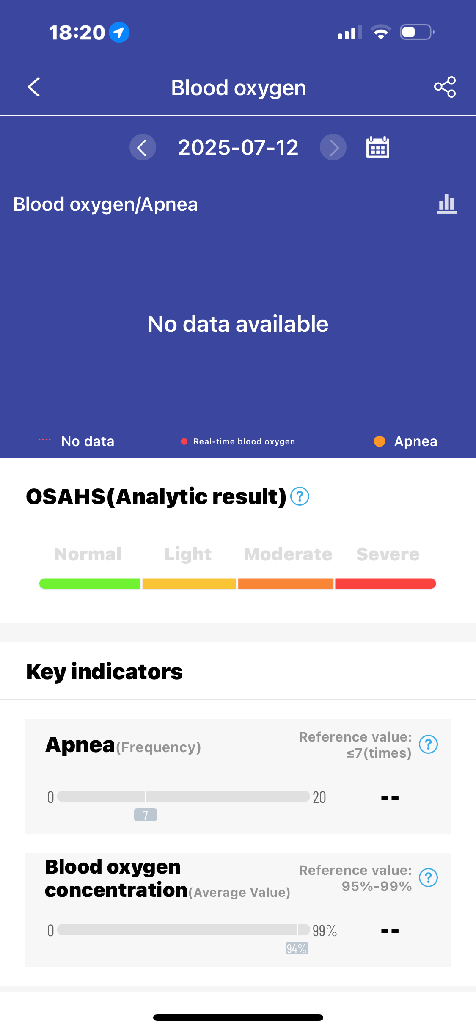This screenshot has width=476, height=1031.
Task: Open OSAHS analytic result help icon
Action: pyautogui.click(x=300, y=496)
